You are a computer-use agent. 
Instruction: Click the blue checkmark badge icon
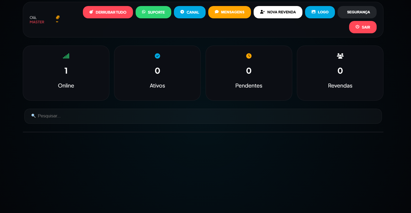[x=157, y=56]
